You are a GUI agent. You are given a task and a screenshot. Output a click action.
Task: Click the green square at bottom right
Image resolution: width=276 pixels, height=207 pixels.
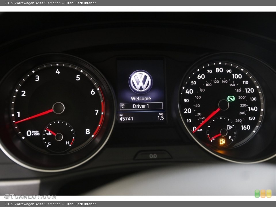(257, 193)
